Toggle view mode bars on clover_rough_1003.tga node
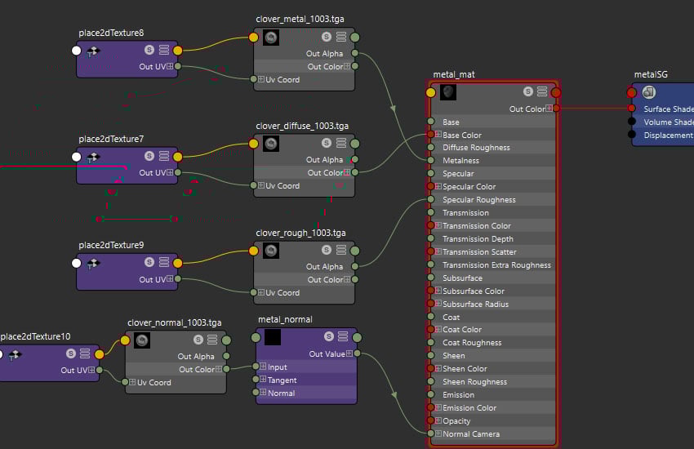The width and height of the screenshot is (694, 449). tap(341, 250)
